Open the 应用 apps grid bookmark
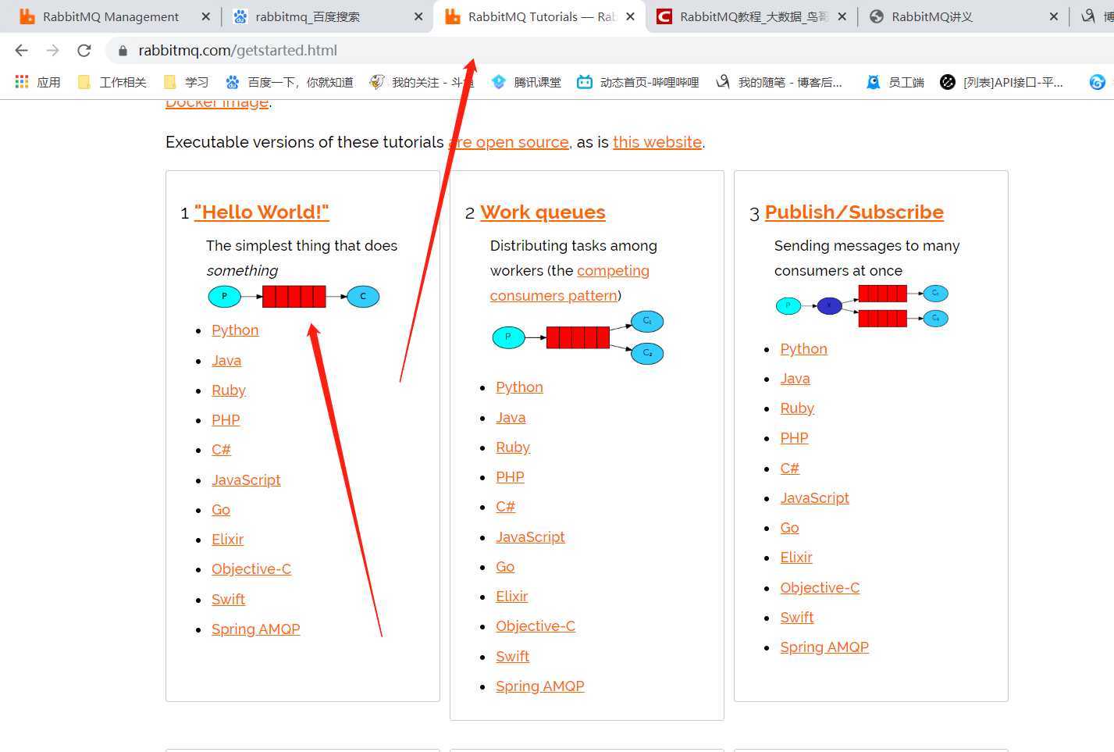The height and width of the screenshot is (752, 1114). 37,82
